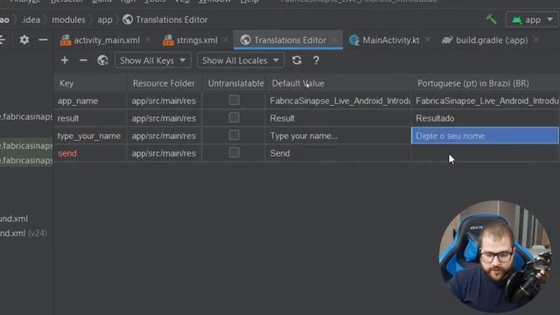The height and width of the screenshot is (315, 560).
Task: Click the green hammer Make Project icon
Action: 492,19
